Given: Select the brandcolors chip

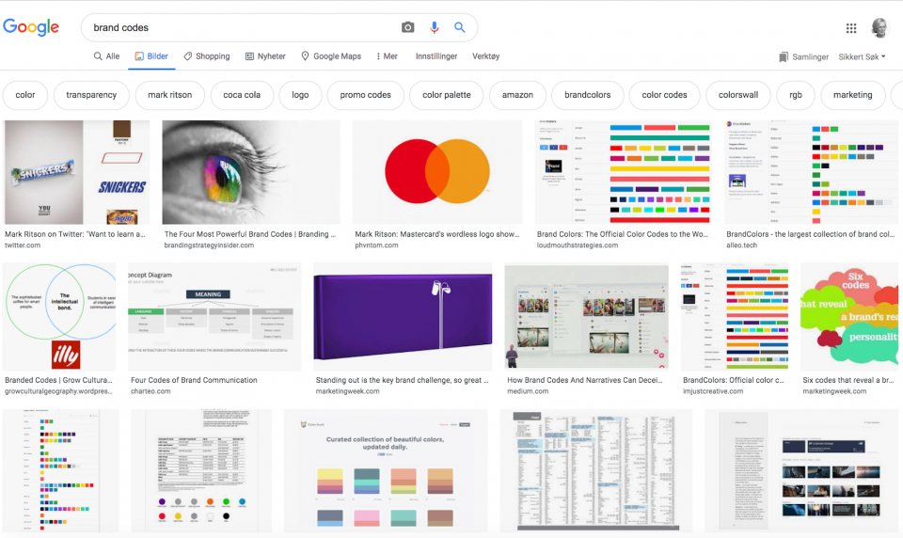Looking at the screenshot, I should point(587,95).
